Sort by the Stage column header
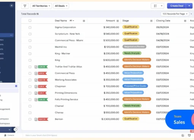Image resolution: width=194 pixels, height=140 pixels. pyautogui.click(x=126, y=20)
